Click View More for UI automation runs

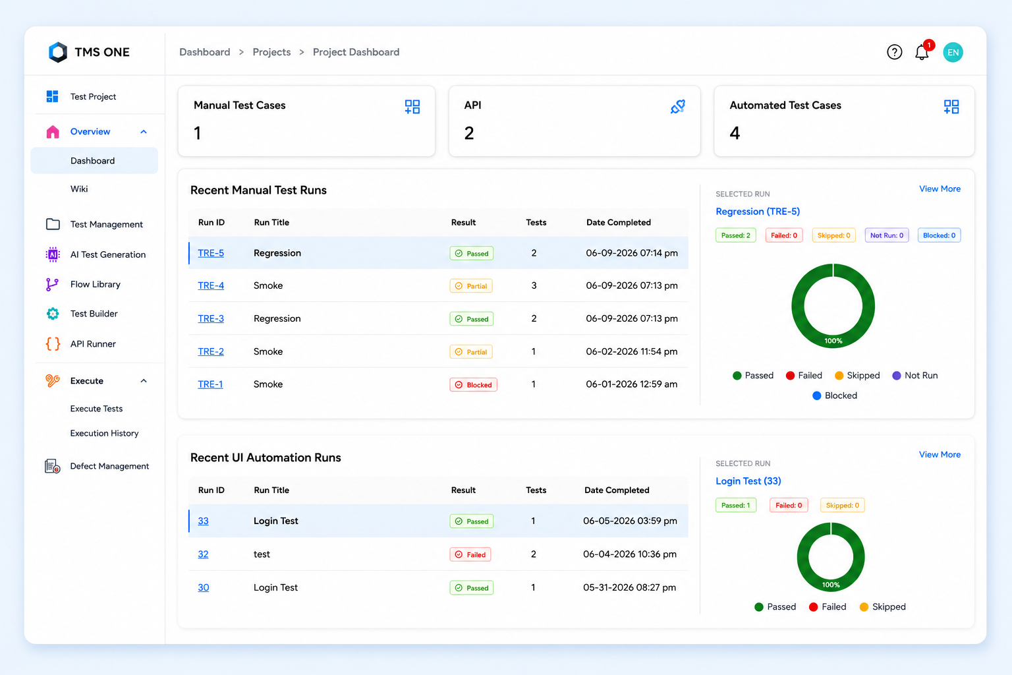point(940,455)
